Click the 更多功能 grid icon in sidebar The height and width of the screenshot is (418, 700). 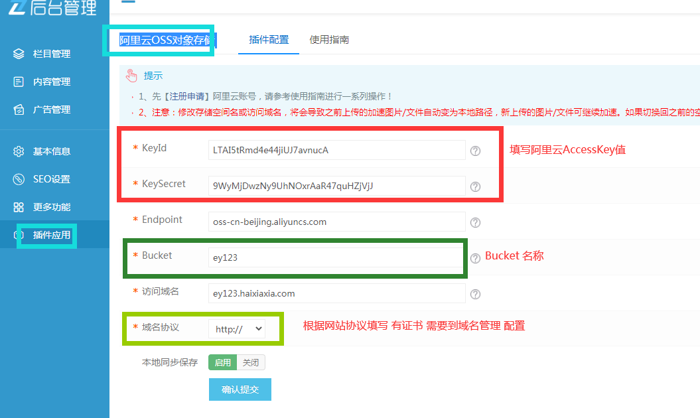(19, 207)
